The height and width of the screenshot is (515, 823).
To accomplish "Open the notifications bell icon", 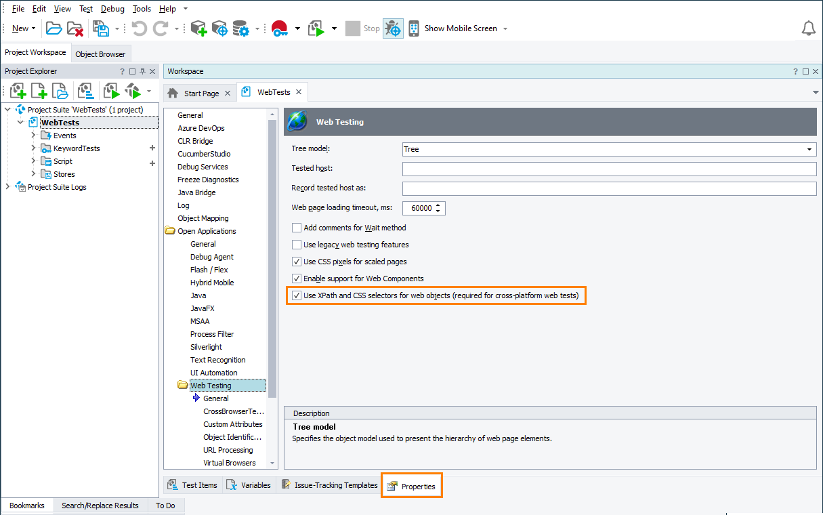I will pyautogui.click(x=808, y=28).
